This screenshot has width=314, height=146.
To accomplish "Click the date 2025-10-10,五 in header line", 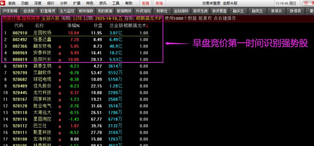I will pos(109,19).
